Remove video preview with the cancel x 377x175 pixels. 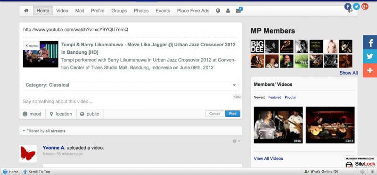coord(32,45)
